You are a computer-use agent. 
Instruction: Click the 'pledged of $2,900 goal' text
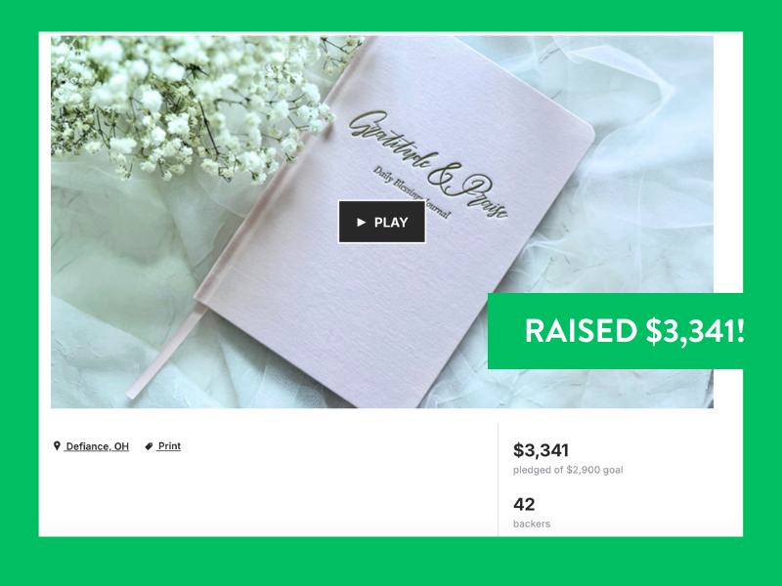coord(568,470)
